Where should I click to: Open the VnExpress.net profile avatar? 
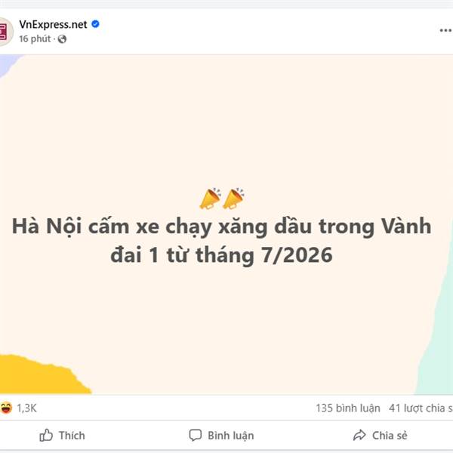coord(5,32)
